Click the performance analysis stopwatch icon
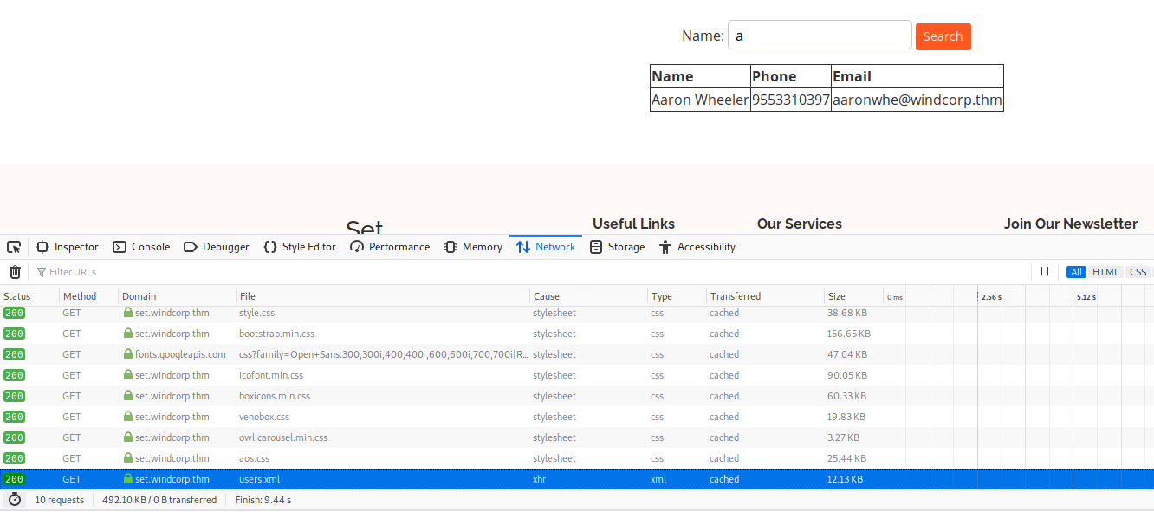This screenshot has height=512, width=1154. (x=15, y=500)
